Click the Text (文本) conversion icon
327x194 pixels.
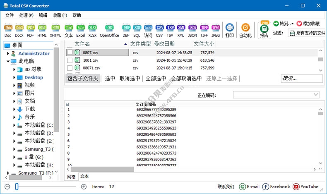click(69, 28)
